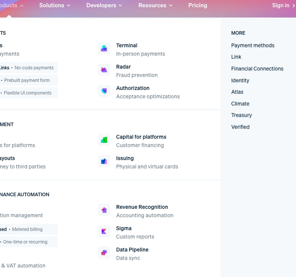Click the Radar fraud prevention icon
Screen dimensions: 296x277
pos(104,70)
